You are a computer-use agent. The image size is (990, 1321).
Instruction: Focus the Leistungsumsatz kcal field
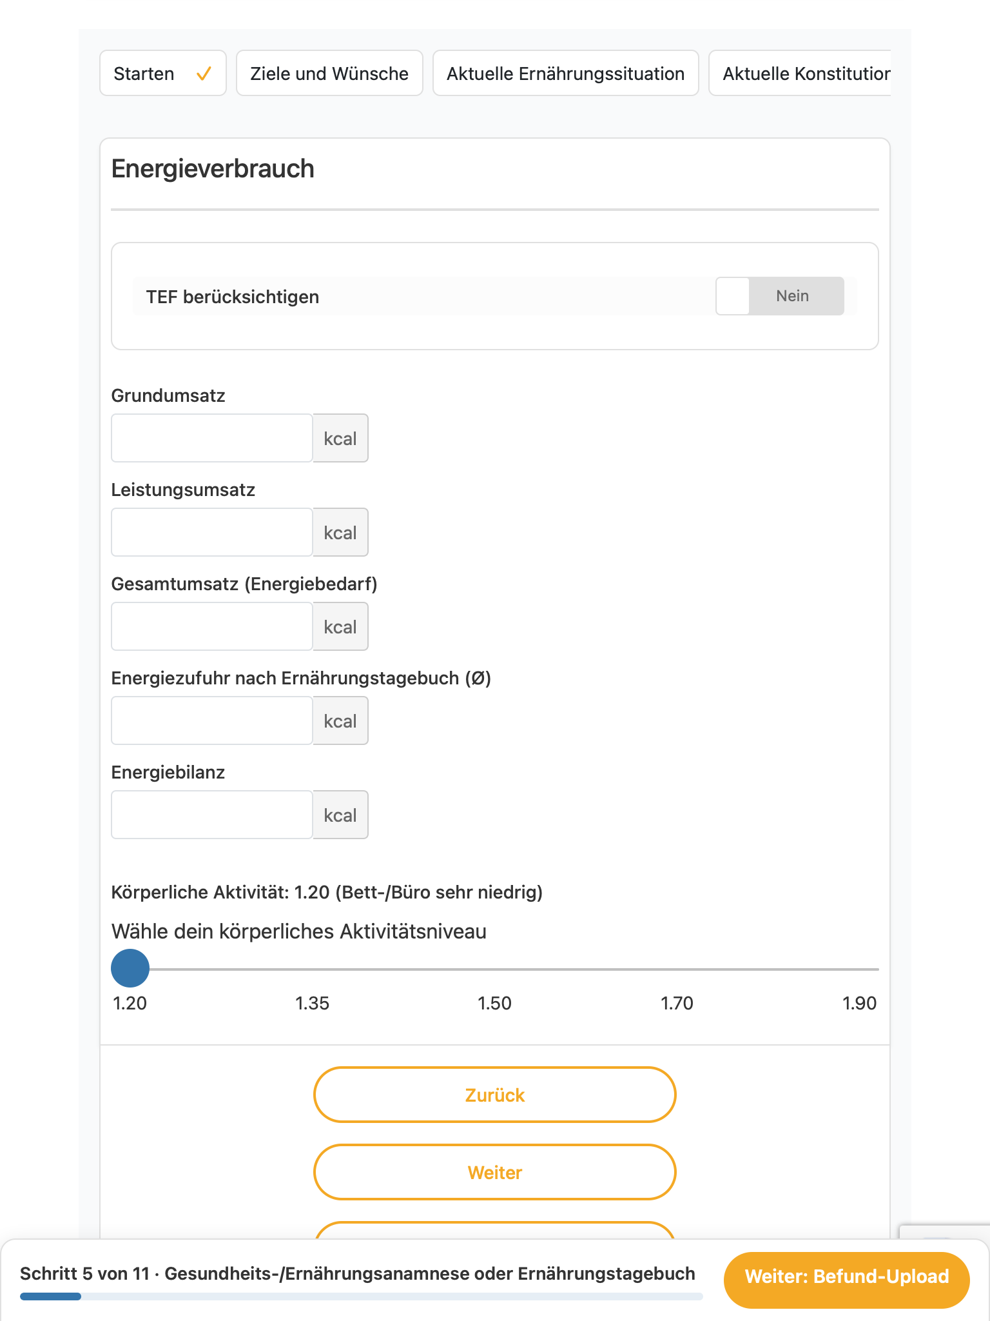pyautogui.click(x=212, y=532)
